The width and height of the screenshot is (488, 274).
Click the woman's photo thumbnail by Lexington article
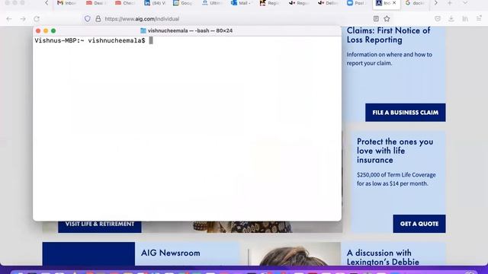tap(294, 254)
